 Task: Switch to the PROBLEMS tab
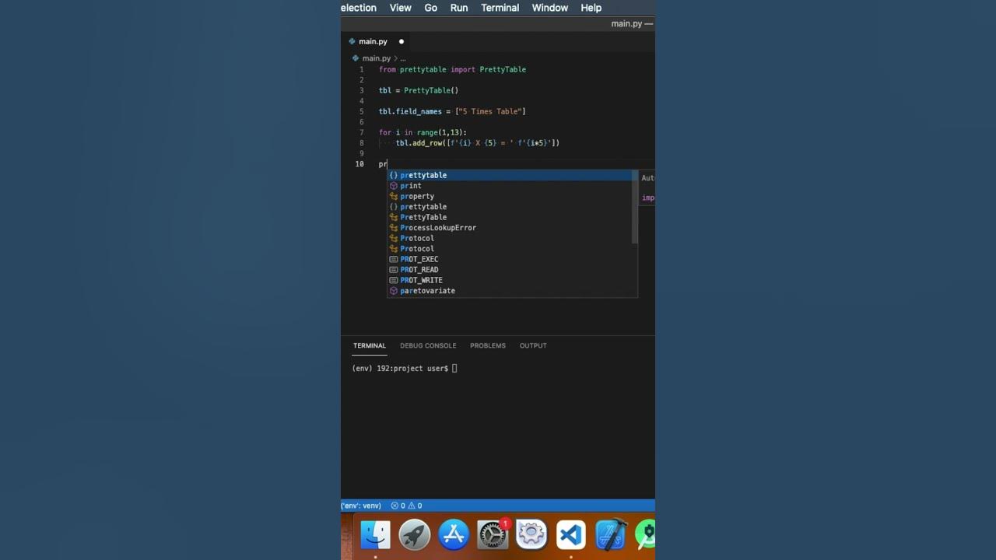coord(487,345)
